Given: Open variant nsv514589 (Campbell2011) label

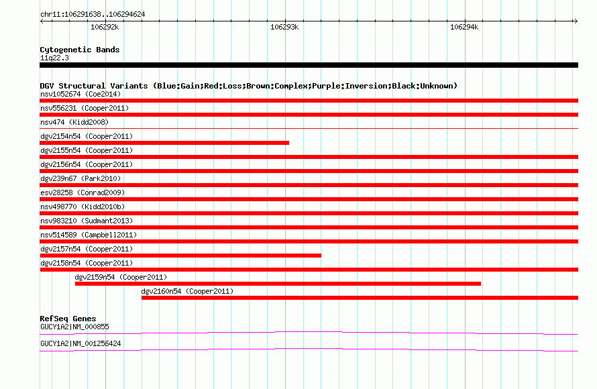Looking at the screenshot, I should pos(89,235).
